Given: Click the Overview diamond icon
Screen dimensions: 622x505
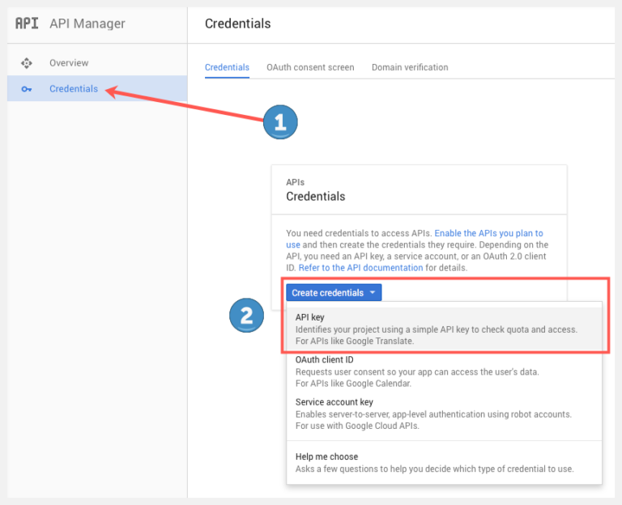Looking at the screenshot, I should point(27,63).
